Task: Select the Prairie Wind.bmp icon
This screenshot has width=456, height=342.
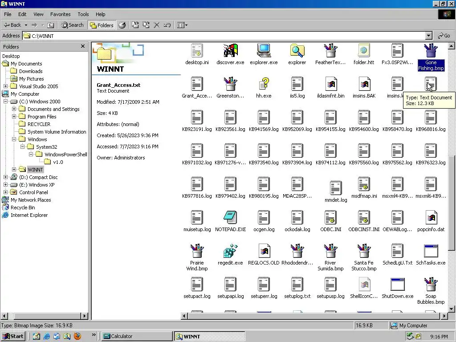Action: [197, 251]
